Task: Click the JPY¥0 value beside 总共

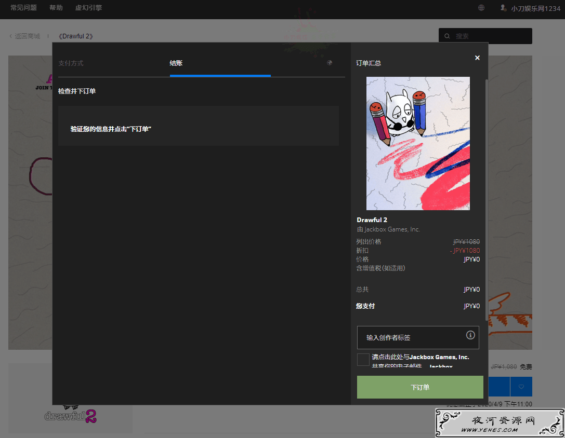Action: 471,290
